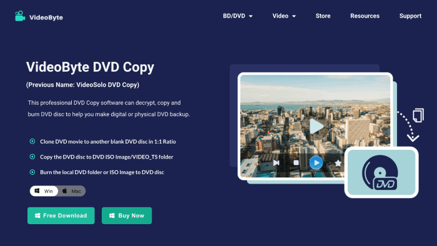Screen dimensions: 437x246
Task: Switch platform toggle to Win
Action: click(44, 191)
